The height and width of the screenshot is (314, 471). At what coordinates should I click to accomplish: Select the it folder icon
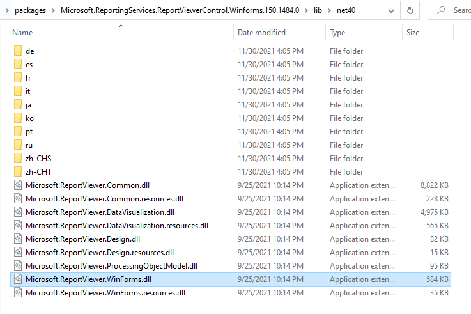click(18, 91)
